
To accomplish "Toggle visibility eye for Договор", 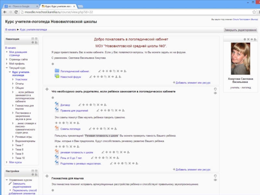I will 101,105.
